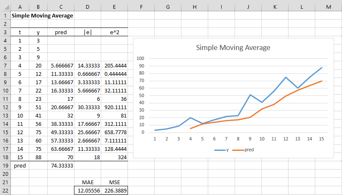Click the chart title Simple Moving Average

click(233, 47)
